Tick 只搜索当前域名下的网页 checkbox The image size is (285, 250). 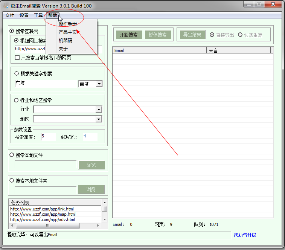pos(17,58)
